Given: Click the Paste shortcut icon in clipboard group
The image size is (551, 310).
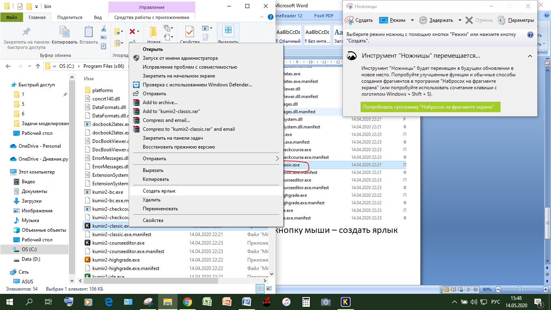Looking at the screenshot, I should click(x=104, y=46).
